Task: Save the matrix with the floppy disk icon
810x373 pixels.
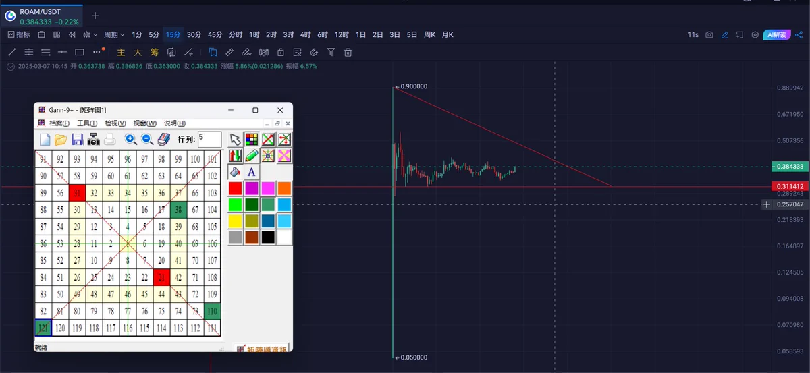Action: pyautogui.click(x=78, y=140)
